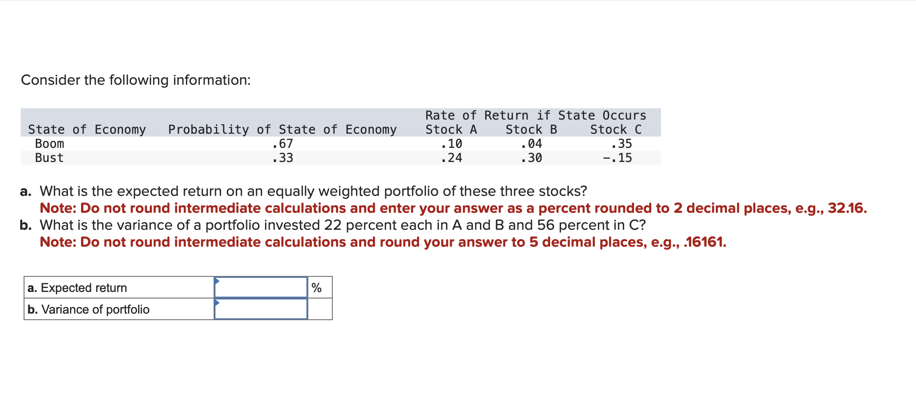The image size is (916, 396).
Task: Click the label a. Expected return
Action: pyautogui.click(x=77, y=287)
